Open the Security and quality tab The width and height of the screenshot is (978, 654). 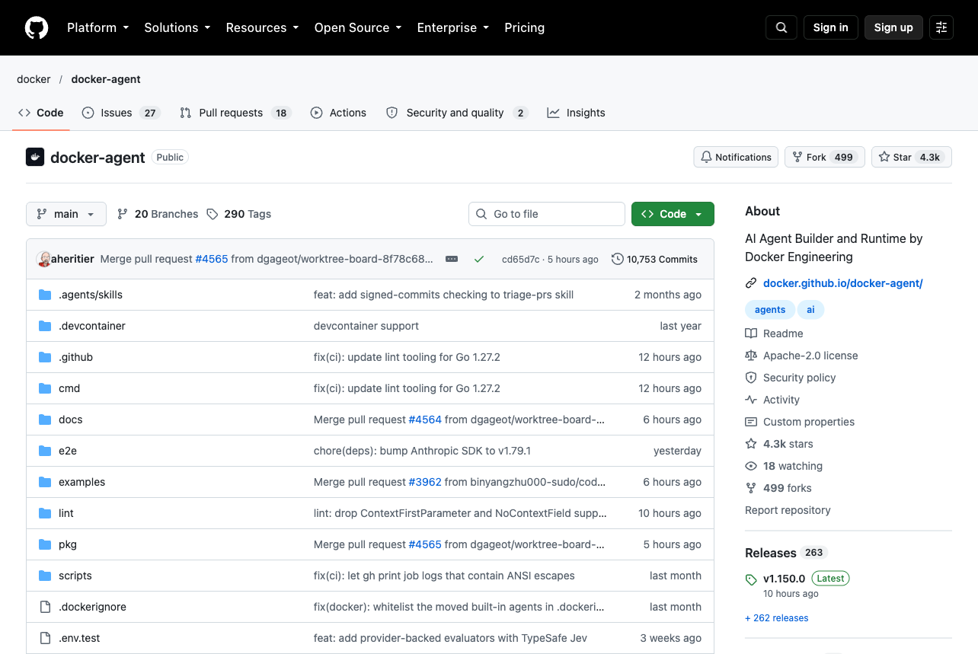[x=457, y=113]
